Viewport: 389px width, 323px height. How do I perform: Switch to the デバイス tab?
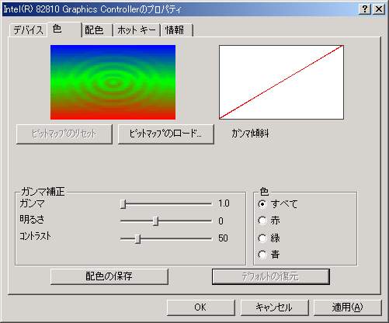(28, 30)
